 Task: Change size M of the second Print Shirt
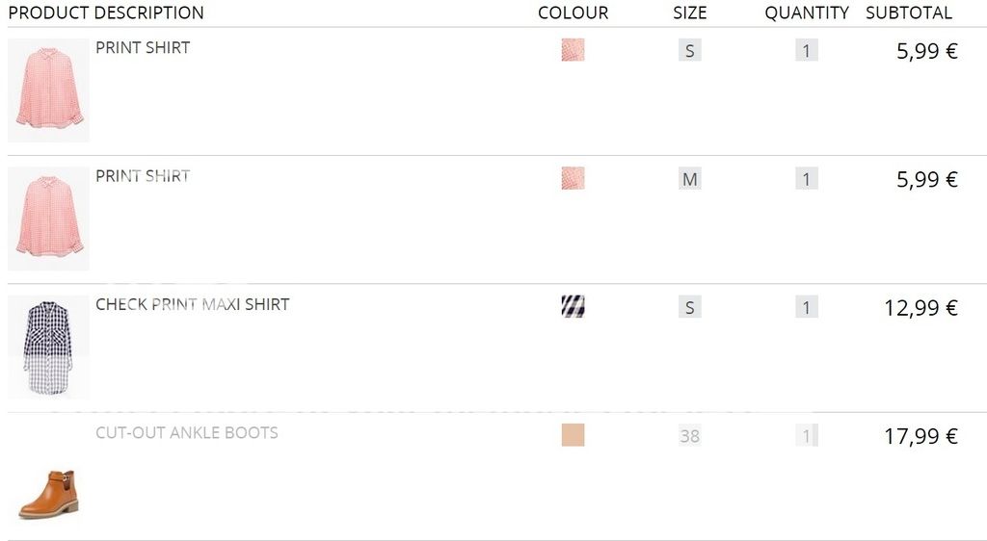tap(690, 179)
